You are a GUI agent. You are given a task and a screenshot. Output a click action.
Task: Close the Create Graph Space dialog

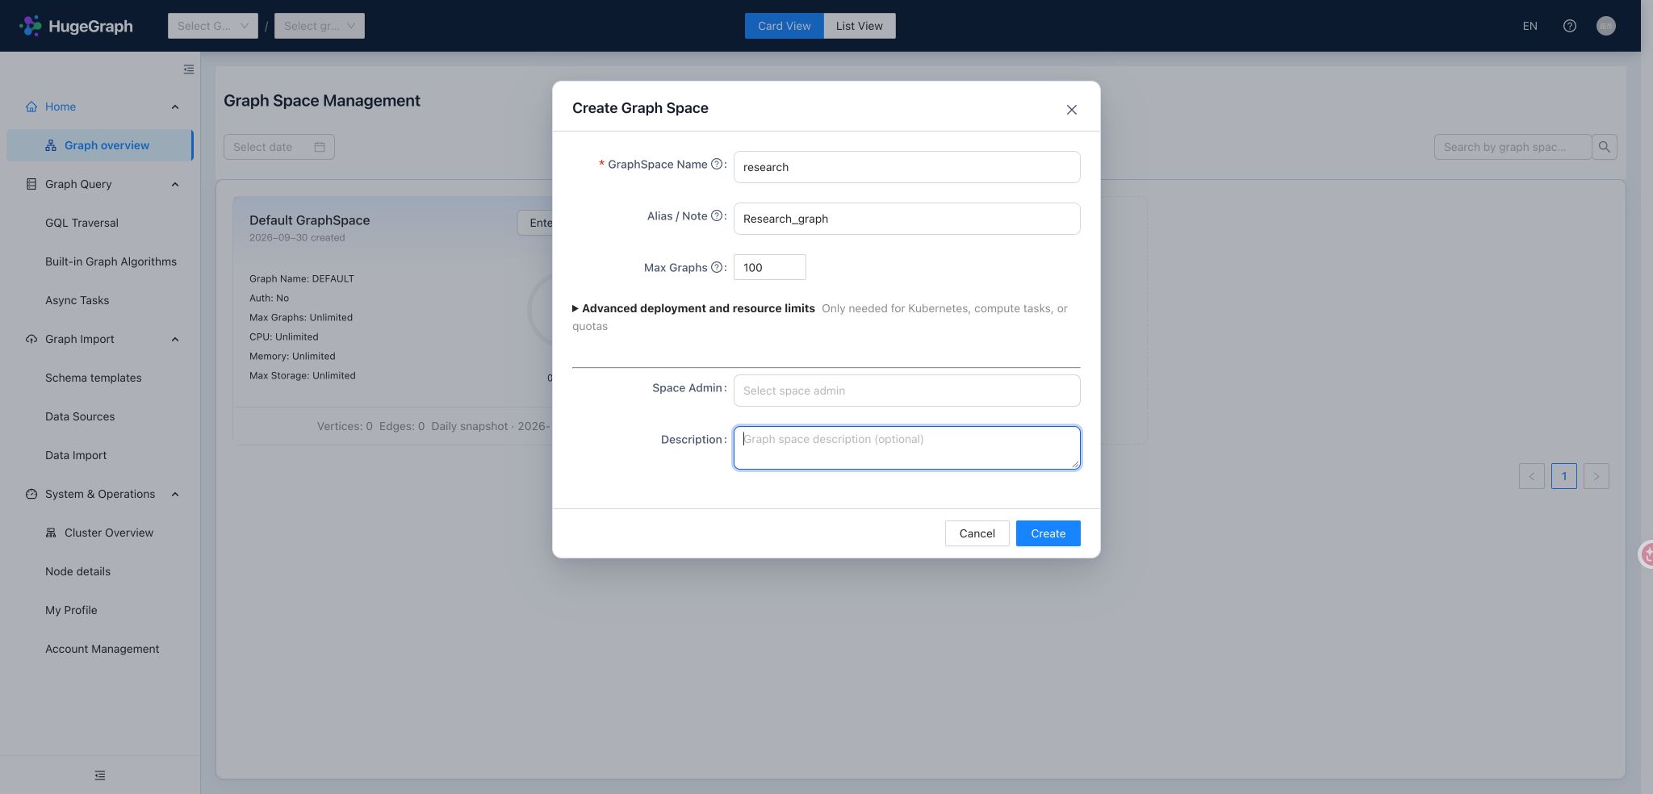1072,110
